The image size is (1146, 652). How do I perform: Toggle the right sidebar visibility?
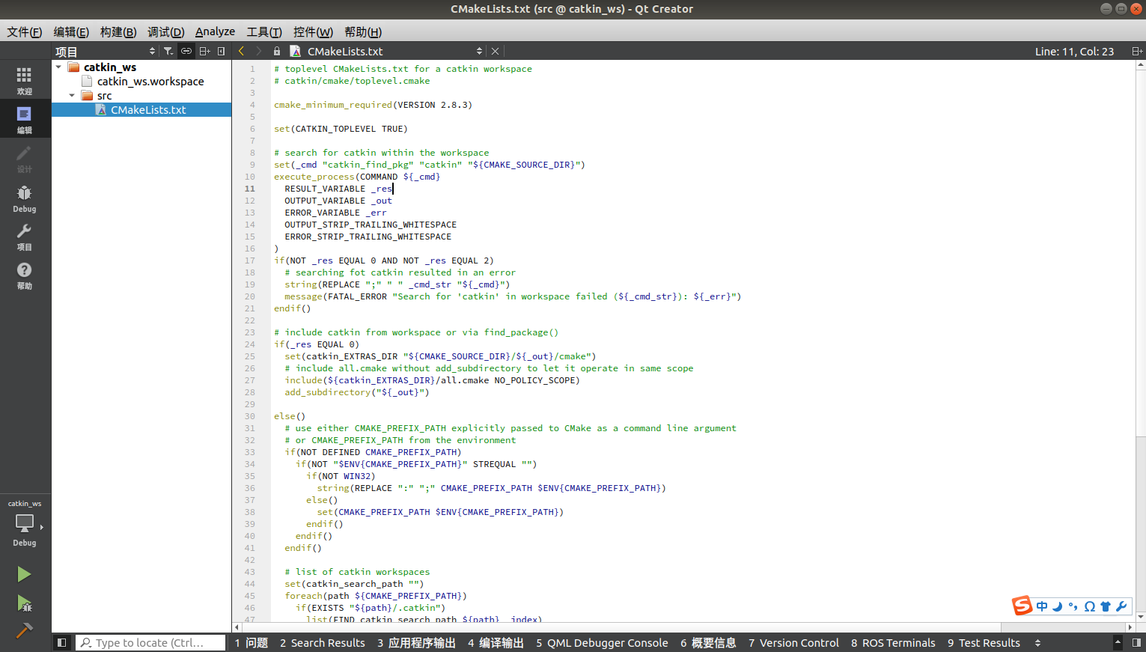tap(1136, 642)
